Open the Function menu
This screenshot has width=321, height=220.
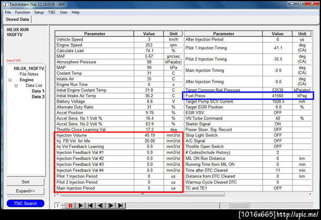22,12
